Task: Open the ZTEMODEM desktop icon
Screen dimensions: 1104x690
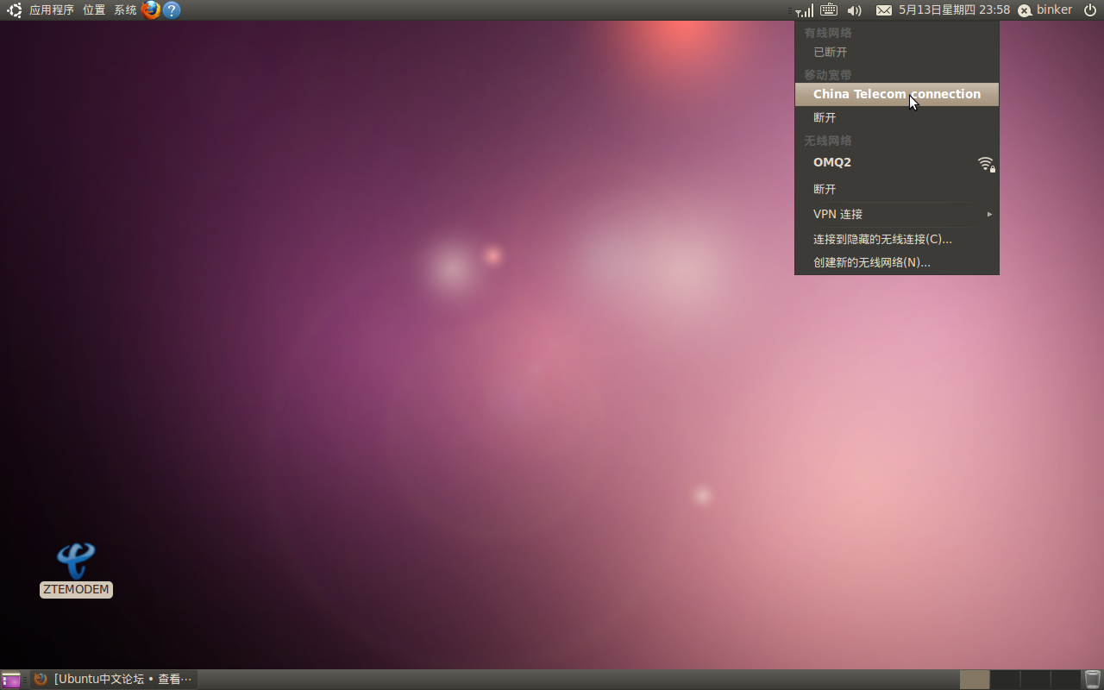Action: click(76, 569)
